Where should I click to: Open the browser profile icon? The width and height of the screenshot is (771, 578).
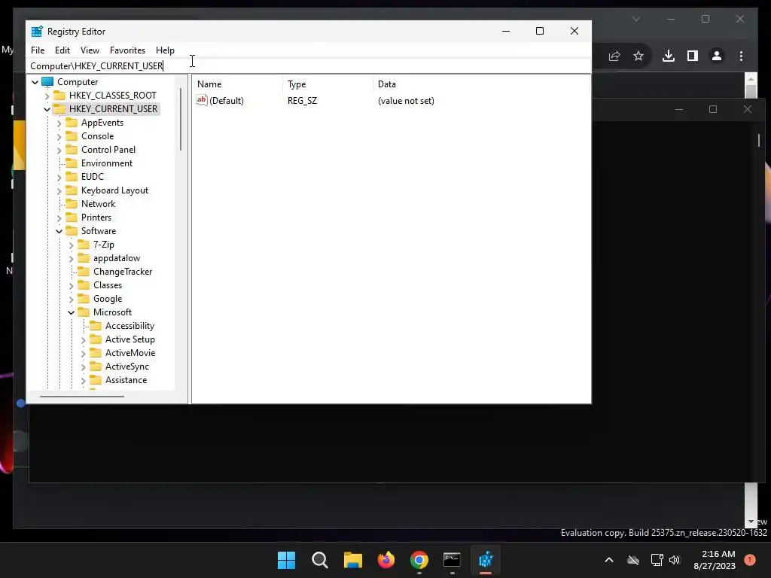pos(717,56)
